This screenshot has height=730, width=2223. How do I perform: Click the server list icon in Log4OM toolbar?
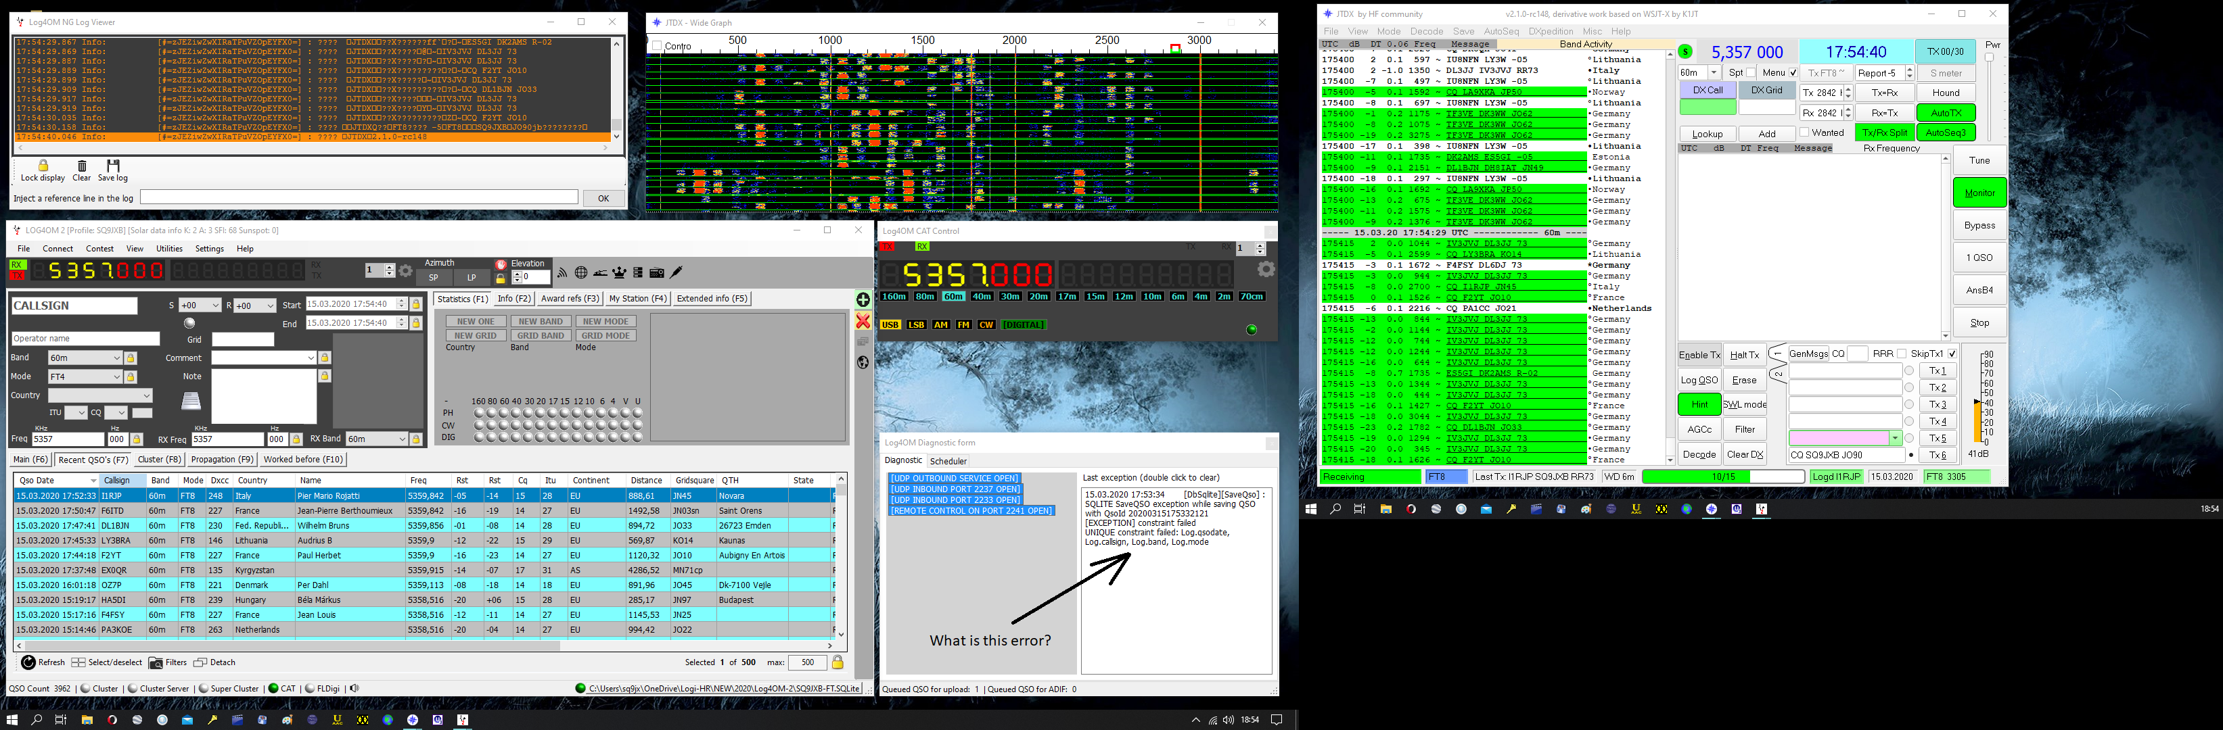tap(638, 272)
